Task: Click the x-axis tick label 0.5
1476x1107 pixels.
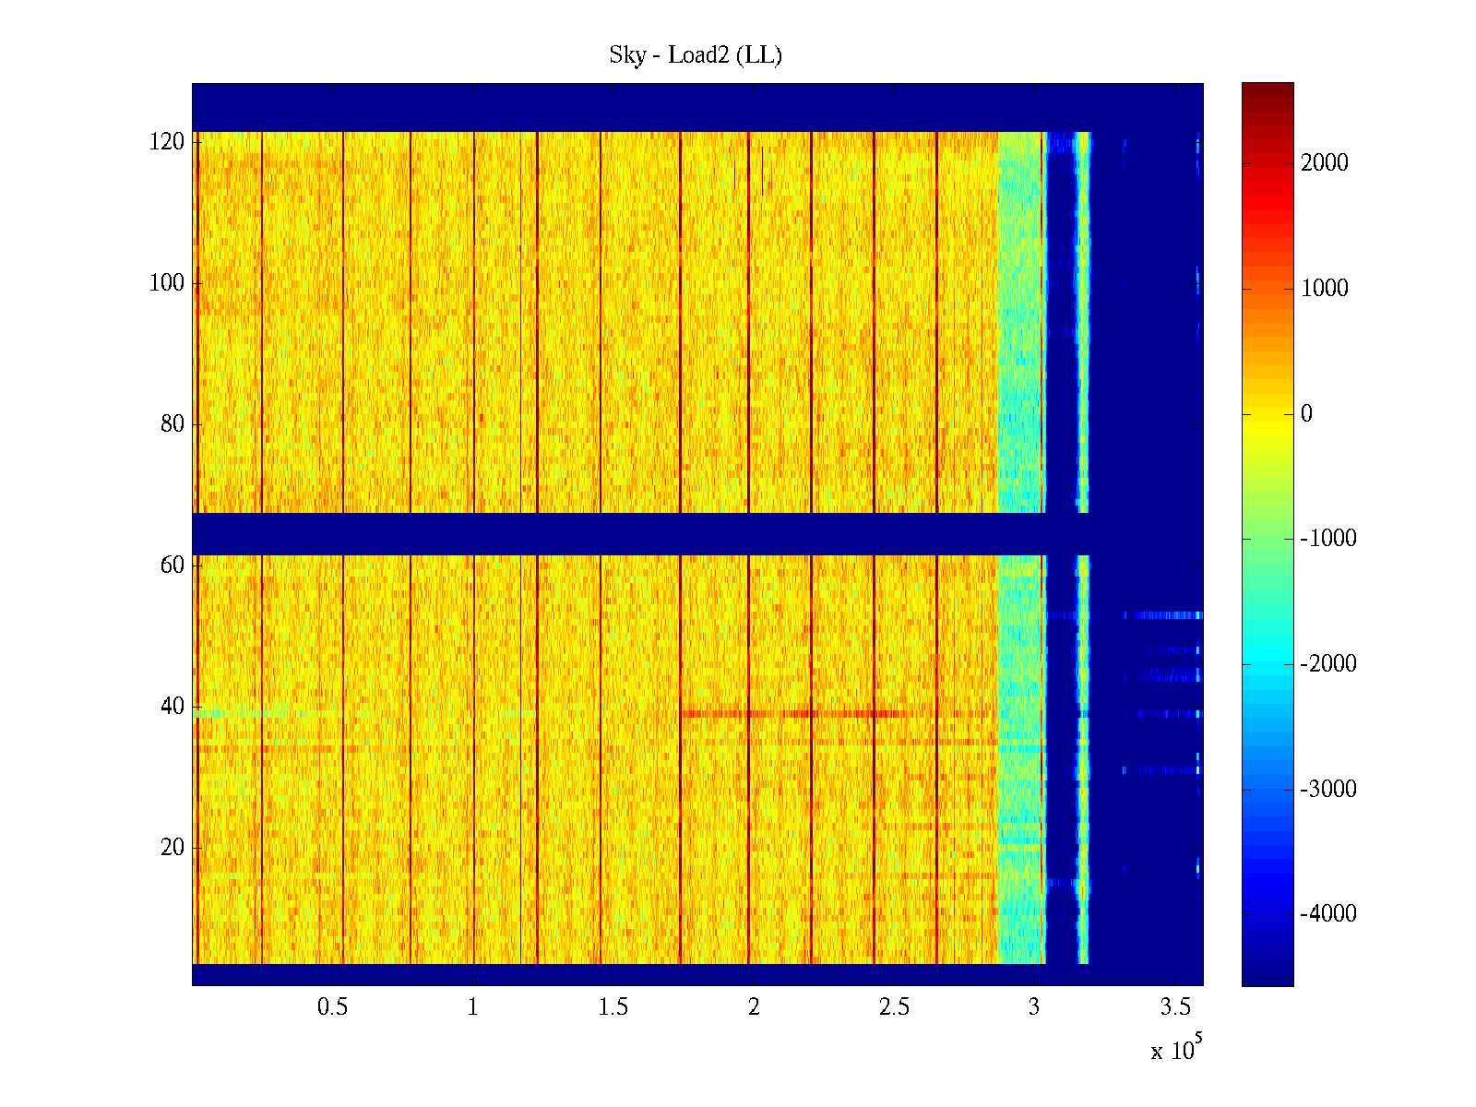Action: [x=332, y=1007]
